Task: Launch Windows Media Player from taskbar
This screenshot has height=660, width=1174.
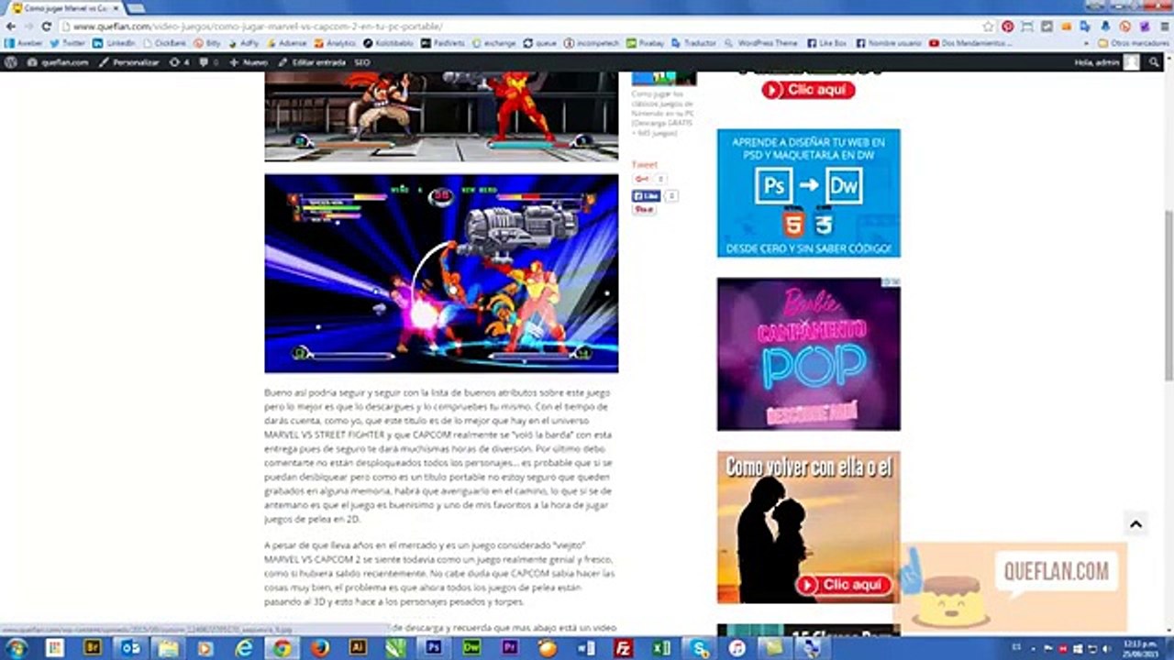Action: 205,648
